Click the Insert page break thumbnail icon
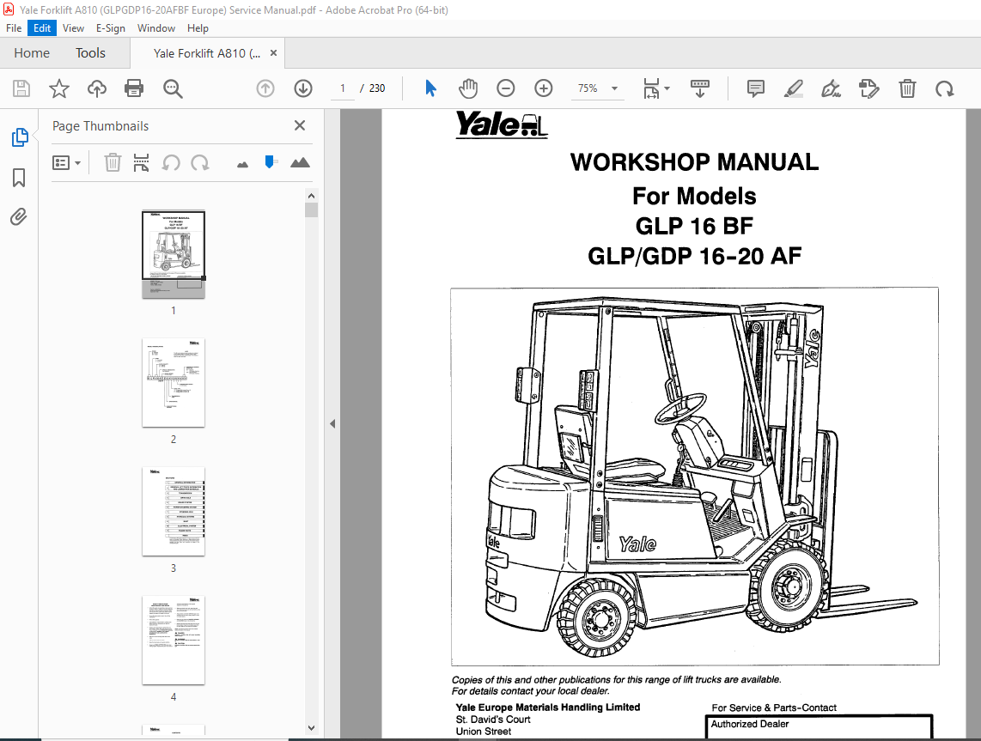The image size is (981, 741). point(142,162)
